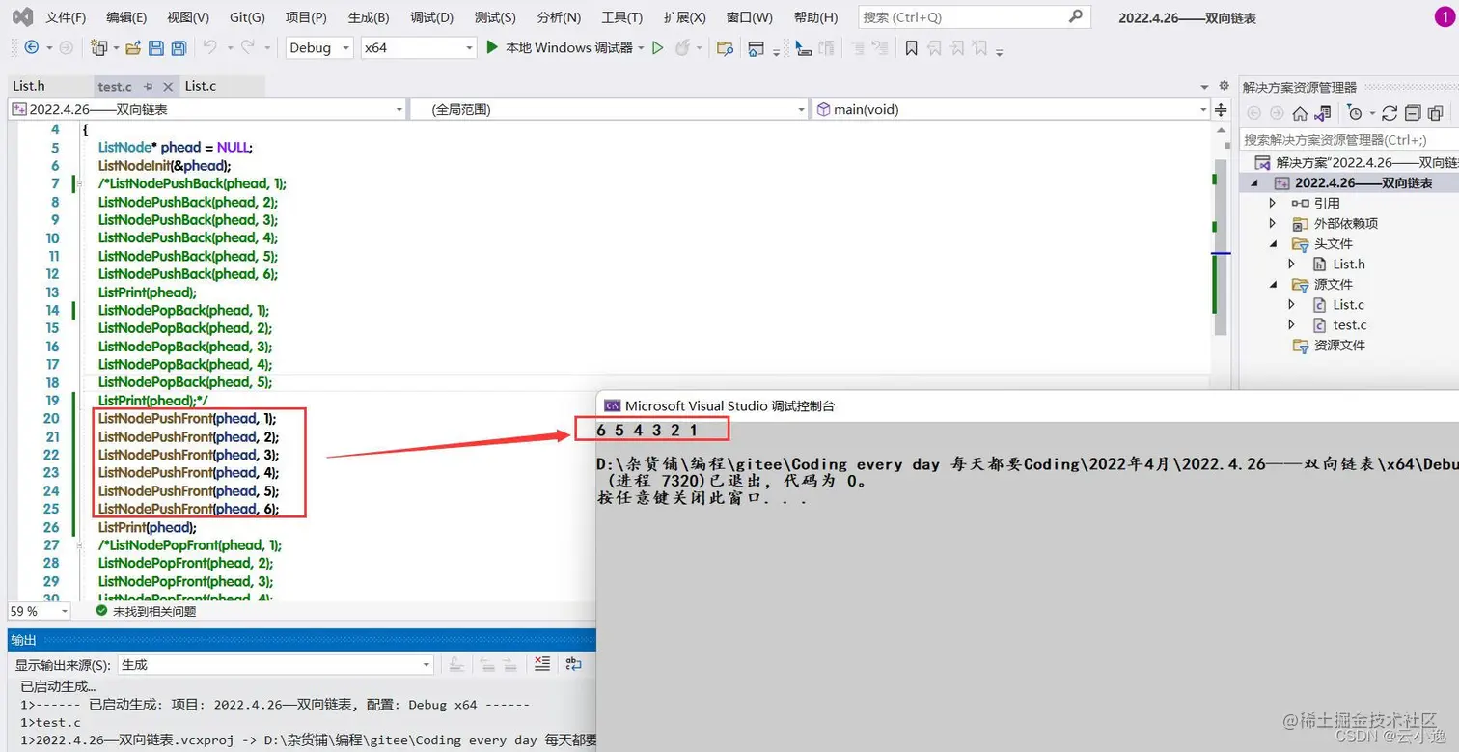Close the test.c tab
The image size is (1459, 752).
(168, 87)
